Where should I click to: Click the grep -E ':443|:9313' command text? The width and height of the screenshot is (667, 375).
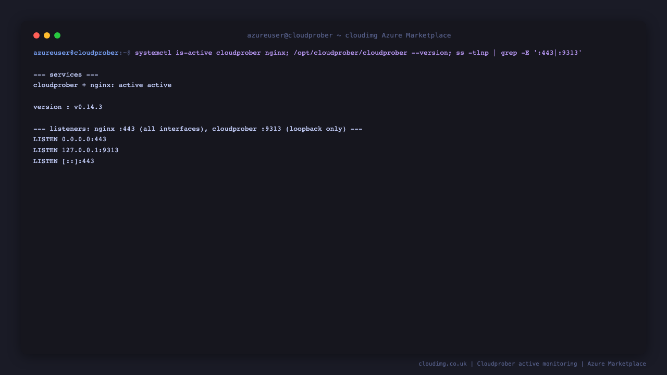(541, 53)
